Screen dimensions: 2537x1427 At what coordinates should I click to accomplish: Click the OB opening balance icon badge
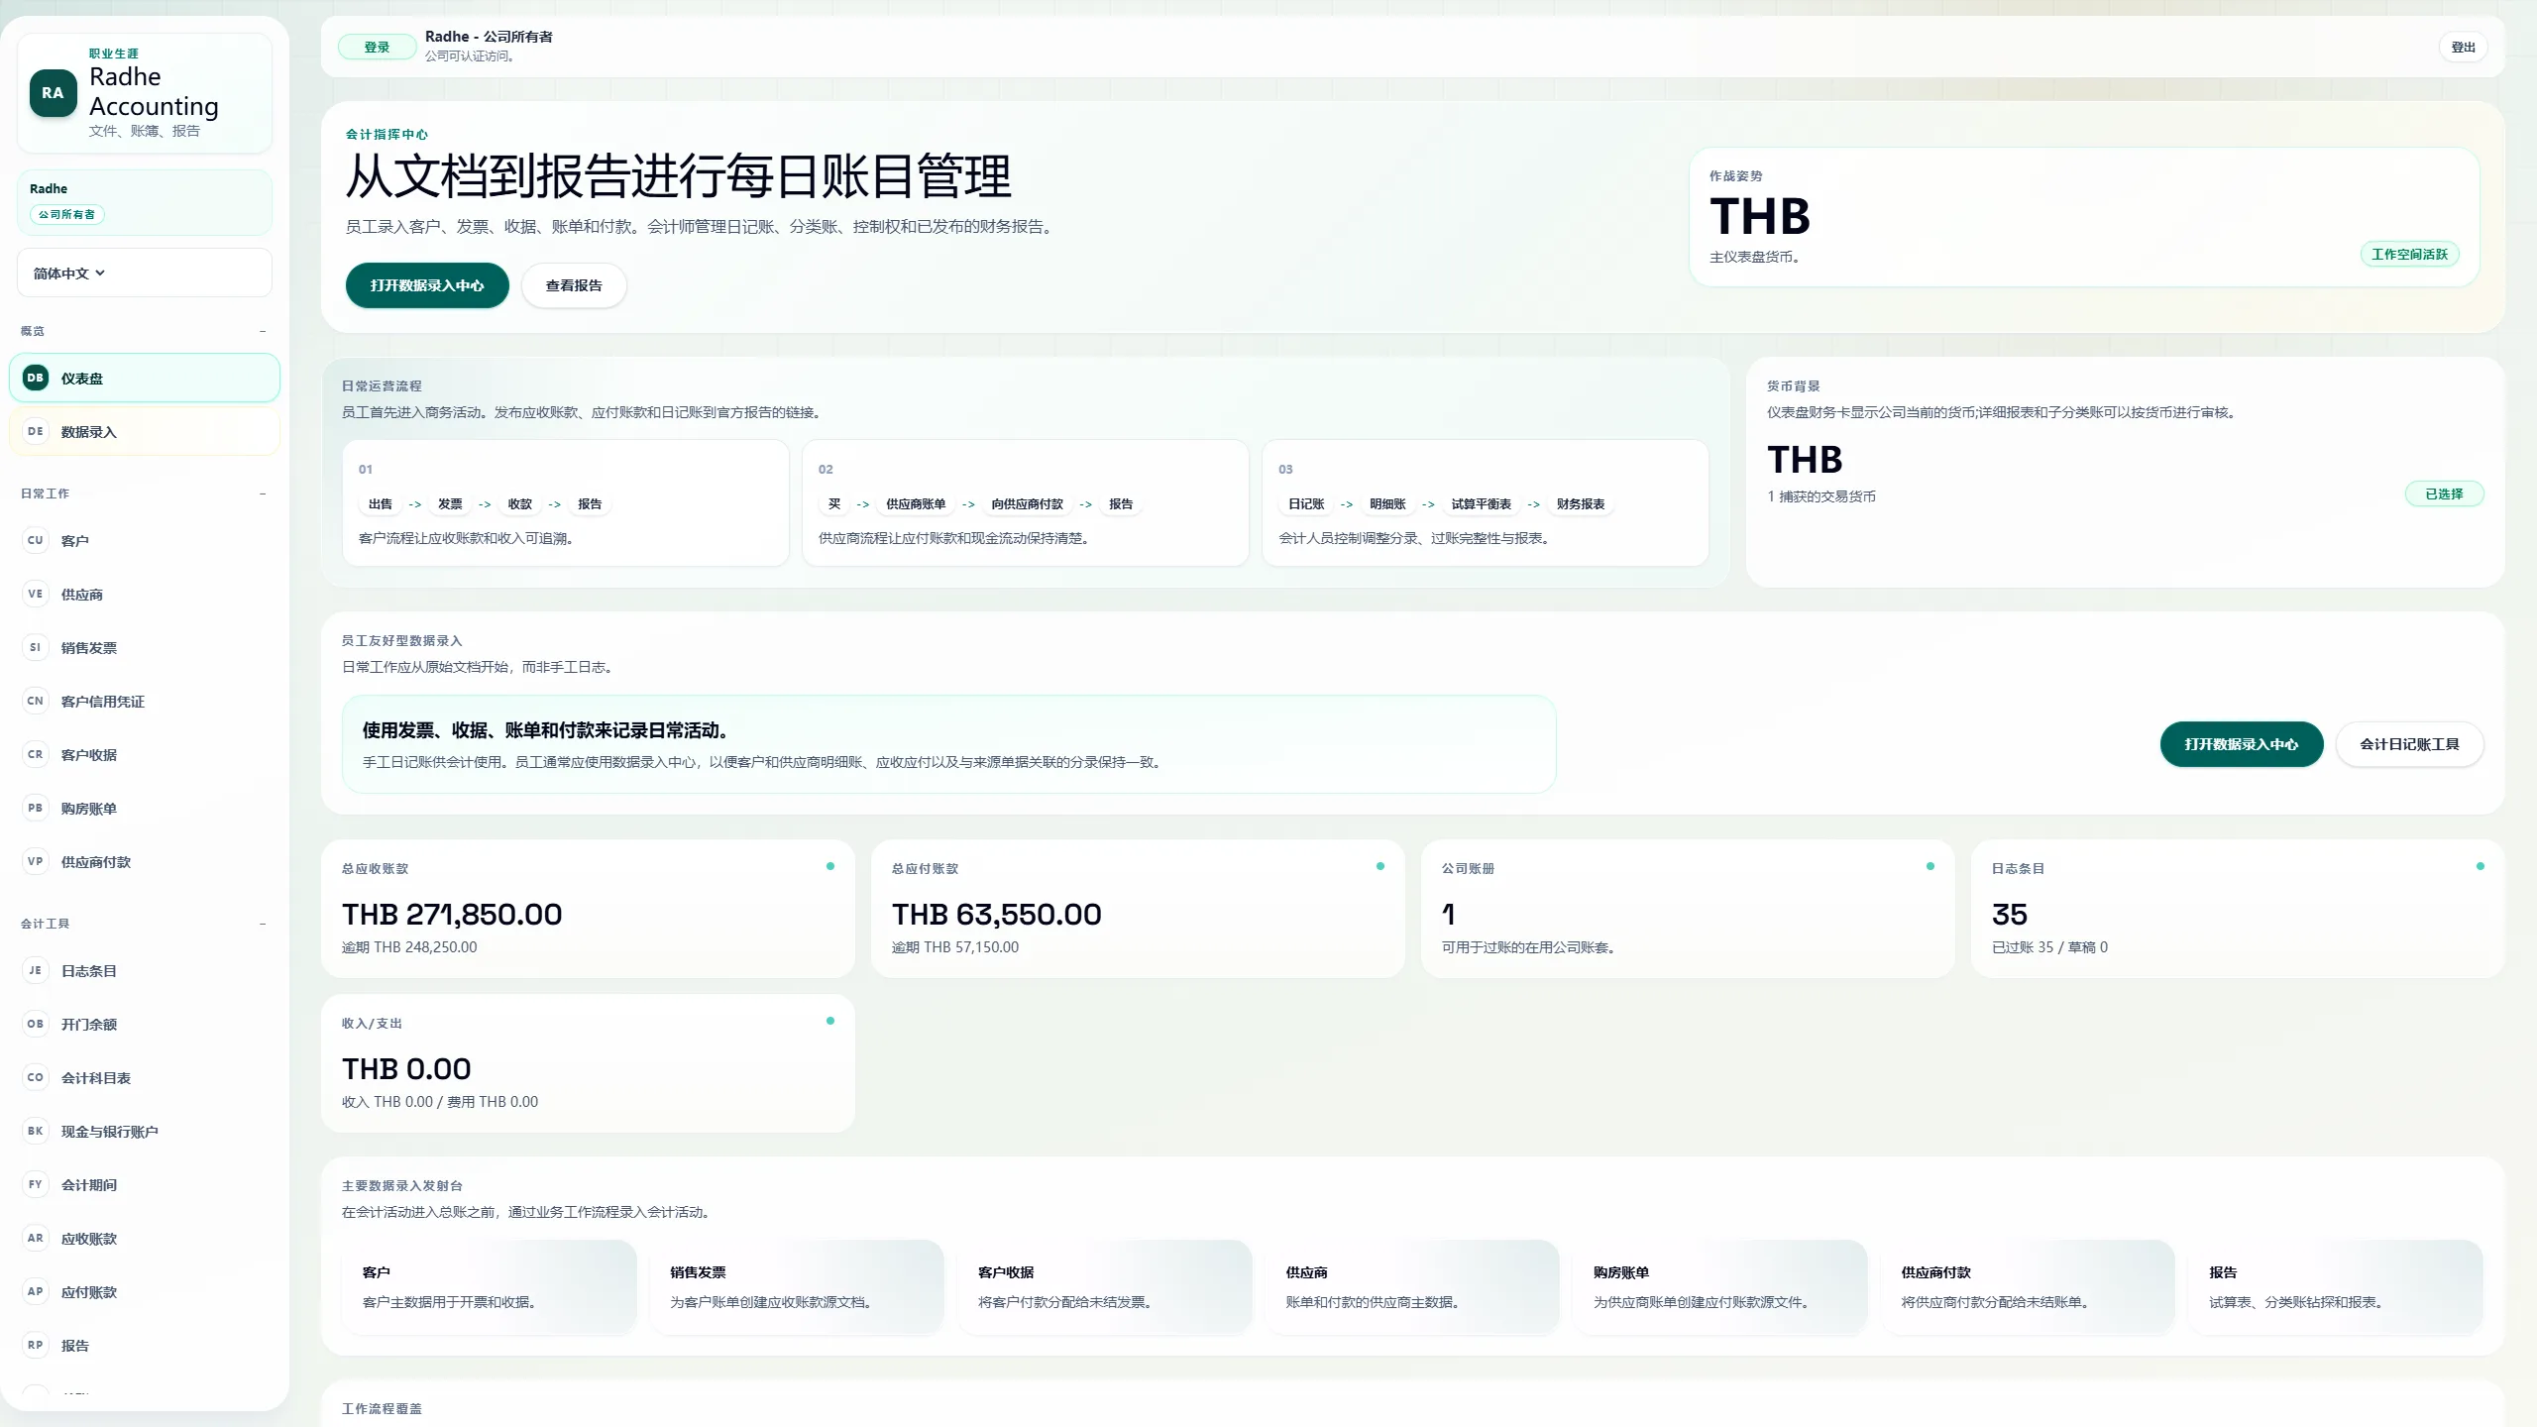tap(36, 1024)
